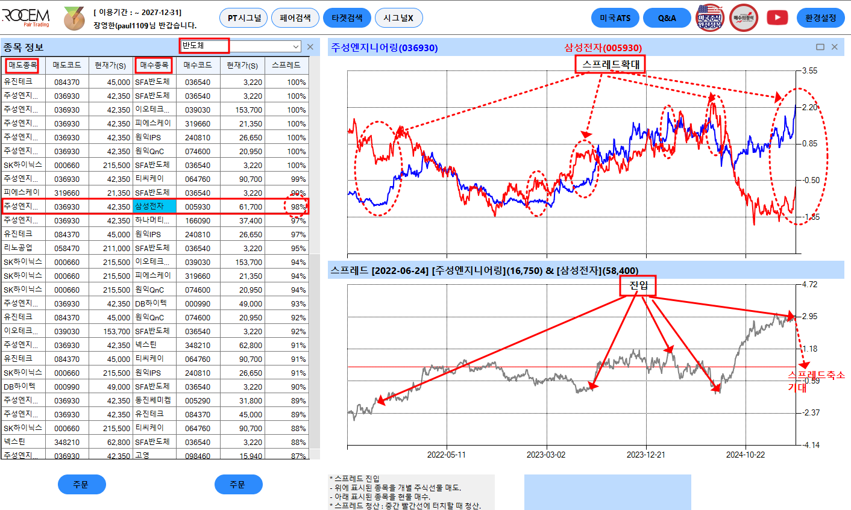Select the 동진쎄미켐 buy stock cell

[154, 400]
